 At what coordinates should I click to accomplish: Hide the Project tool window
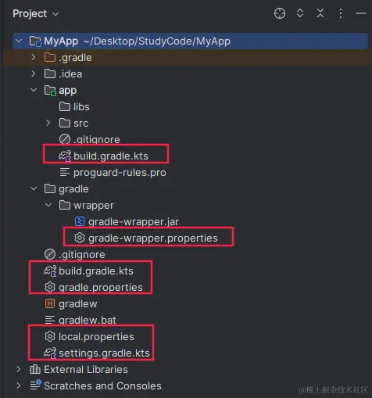coord(361,13)
